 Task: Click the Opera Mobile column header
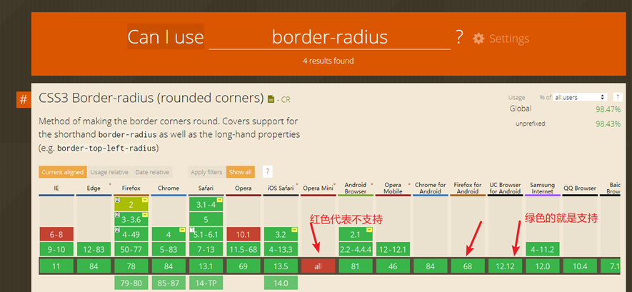pyautogui.click(x=393, y=188)
